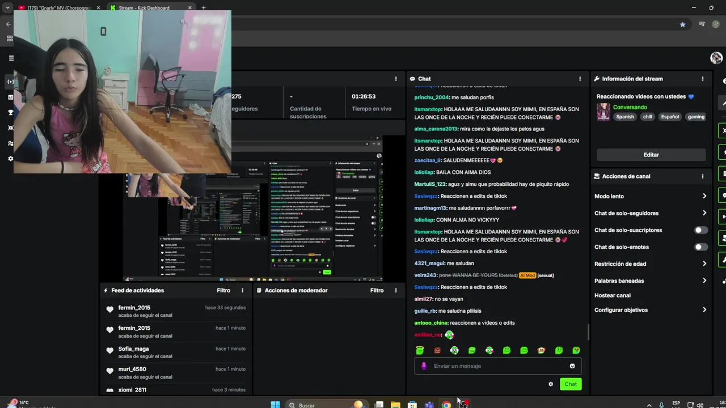Screen dimensions: 726x408
Task: Click the Español tag
Action: pos(670,117)
